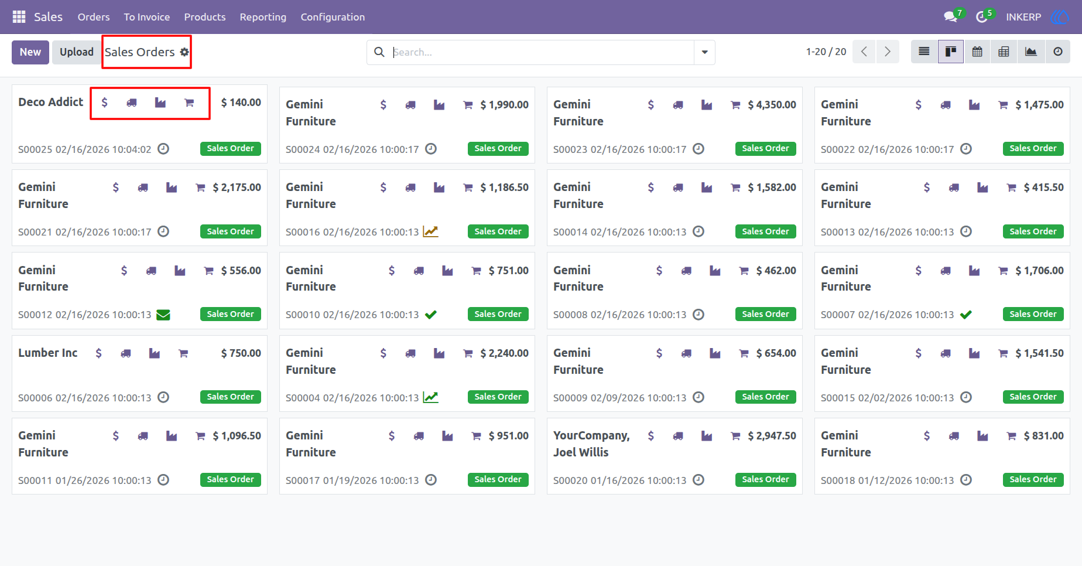Screen dimensions: 1082x566
Task: Click the 1-20 / 20 pager counter
Action: click(826, 52)
